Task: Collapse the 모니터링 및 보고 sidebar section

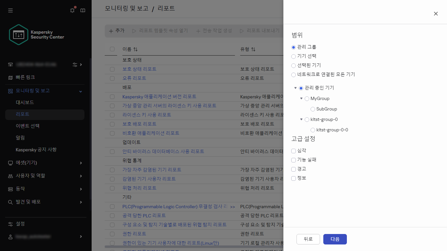Action: click(x=80, y=91)
